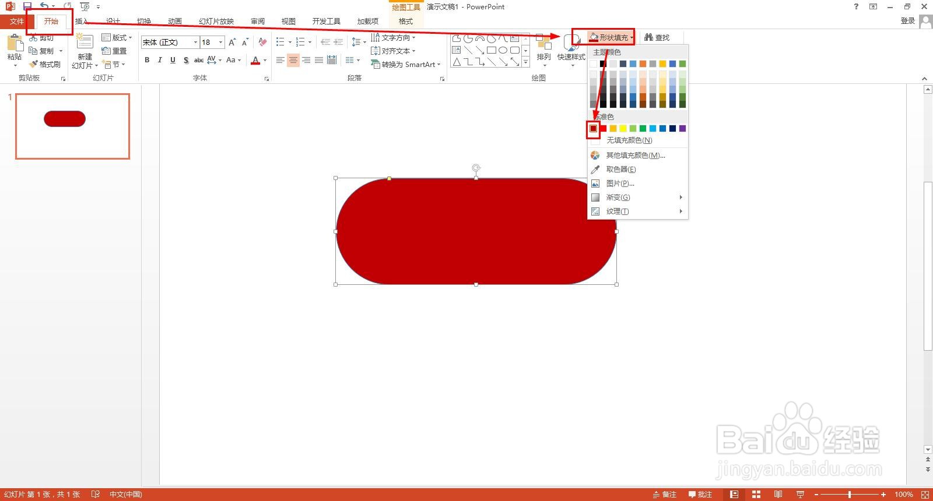Increase font size with the large A icon
This screenshot has width=933, height=501.
coord(232,42)
